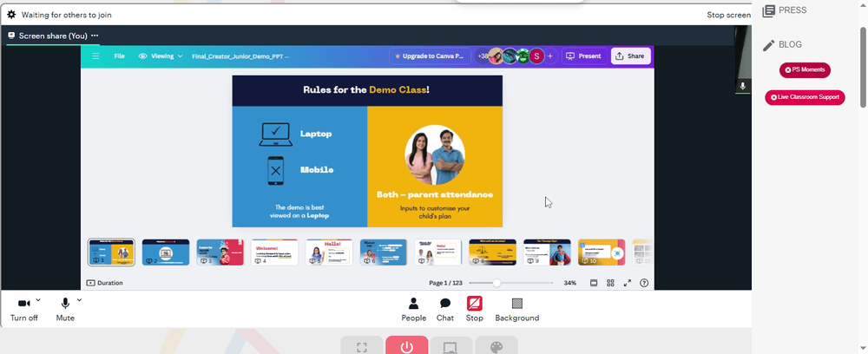Open the Screen share tab options ellipsis

tap(95, 36)
